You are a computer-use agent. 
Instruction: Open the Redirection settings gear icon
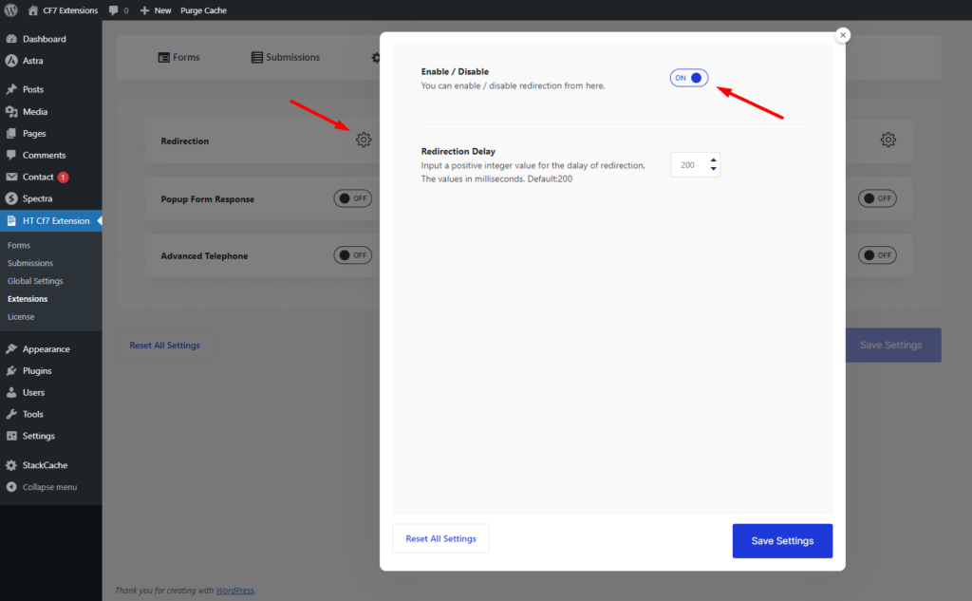click(364, 141)
